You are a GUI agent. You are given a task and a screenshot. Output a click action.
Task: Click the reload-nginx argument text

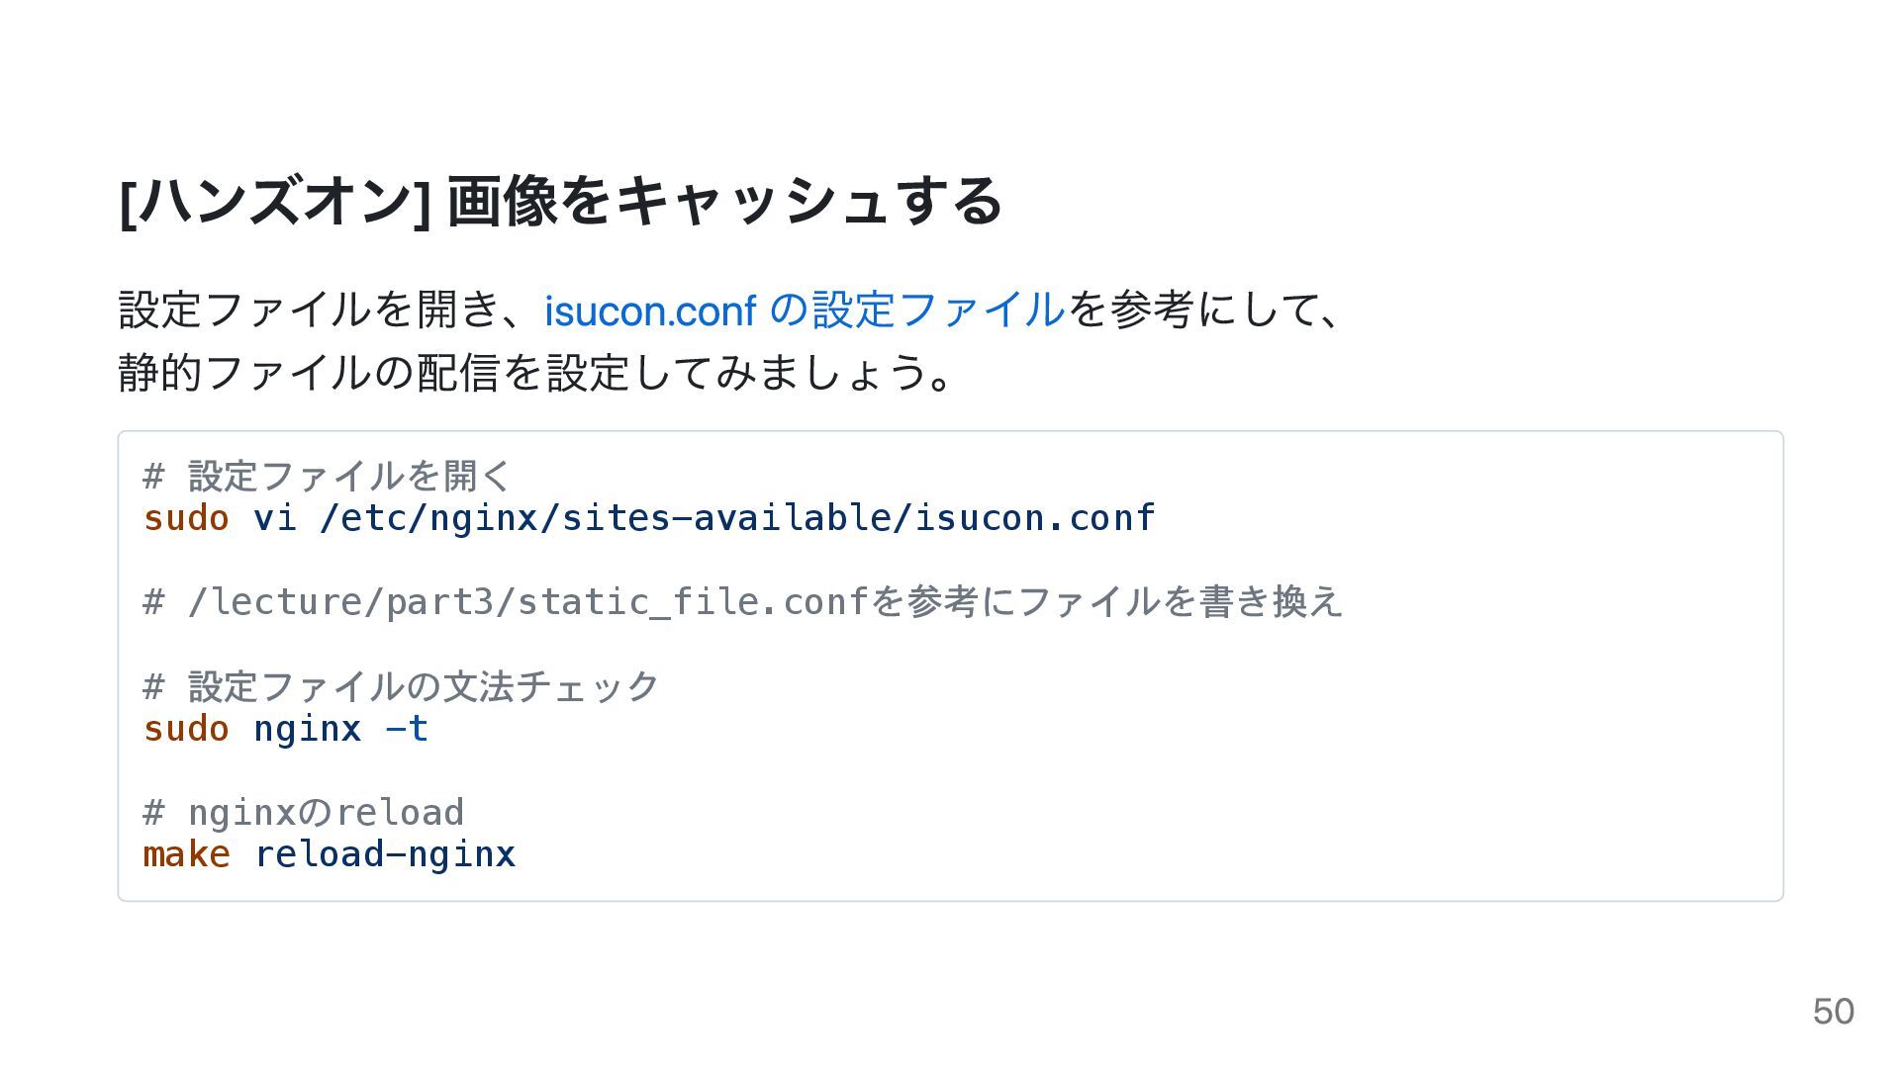385,854
